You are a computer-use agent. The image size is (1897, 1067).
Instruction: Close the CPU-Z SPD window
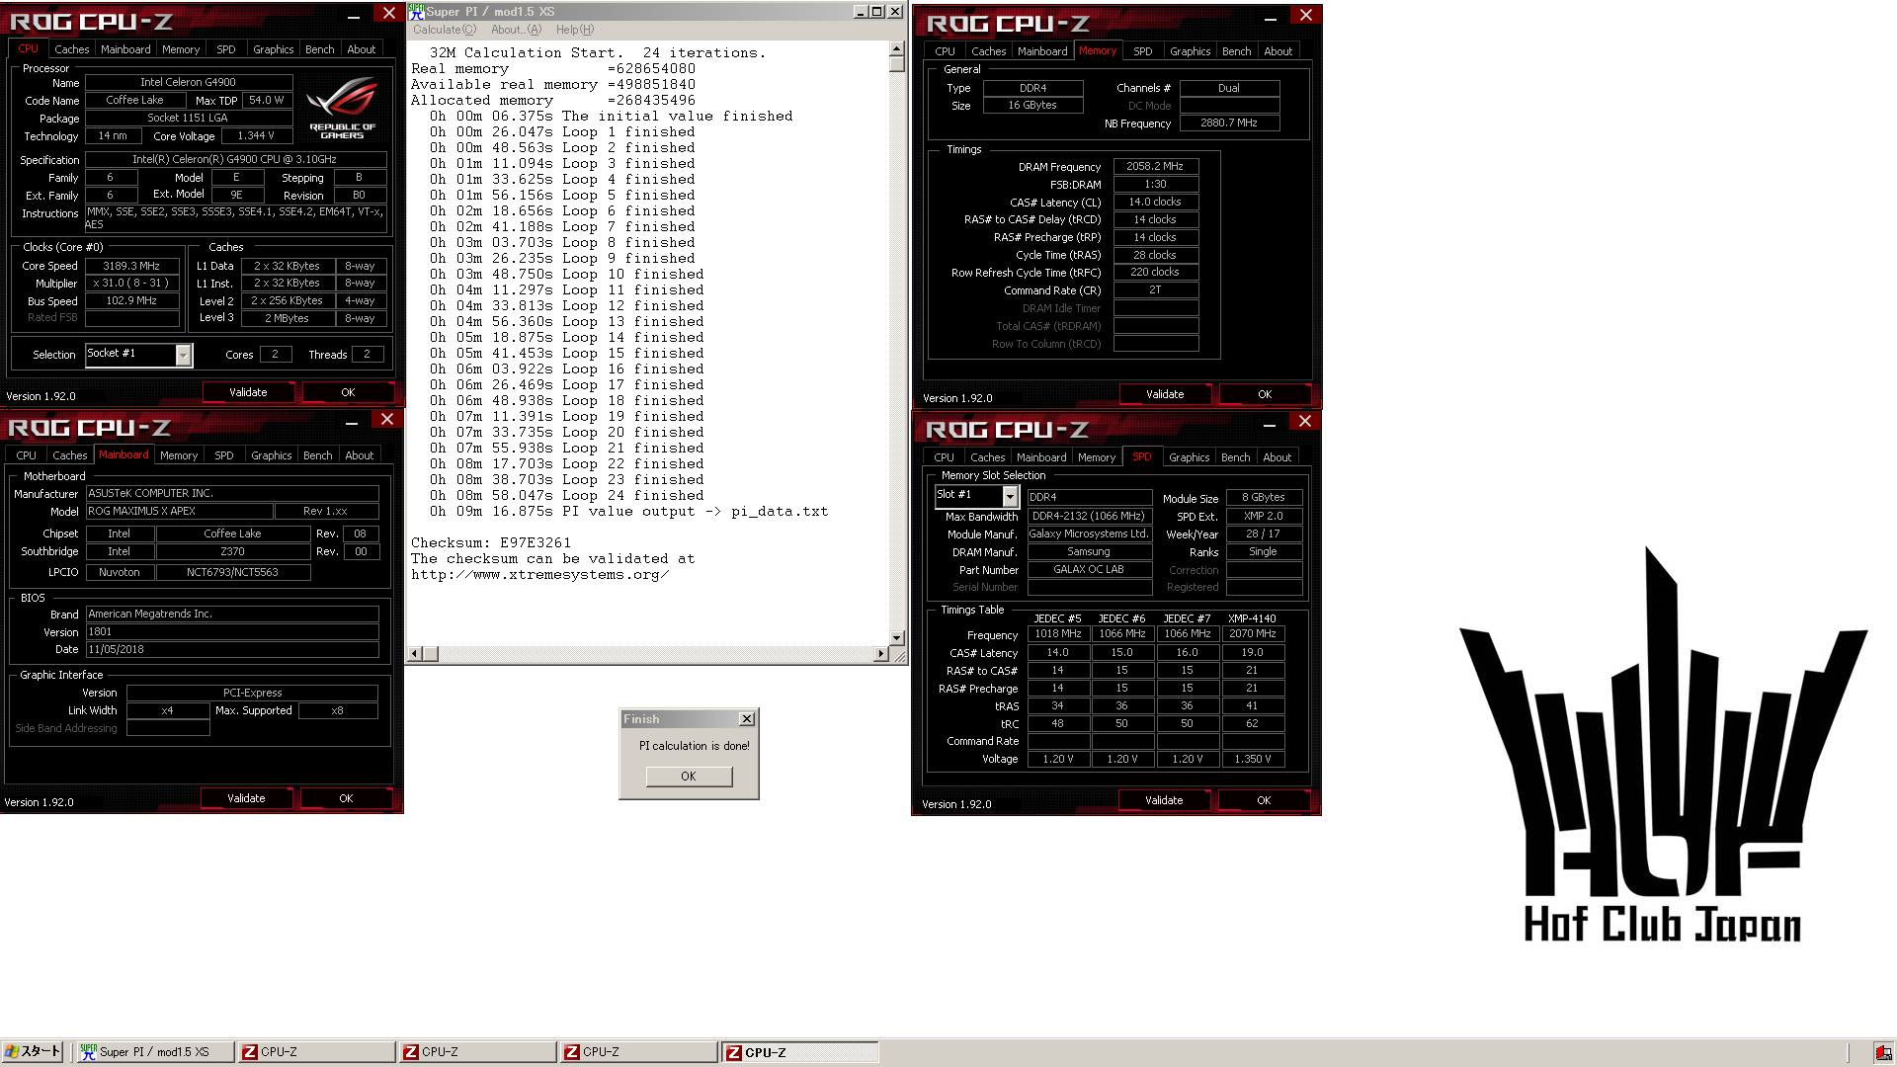tap(1304, 422)
